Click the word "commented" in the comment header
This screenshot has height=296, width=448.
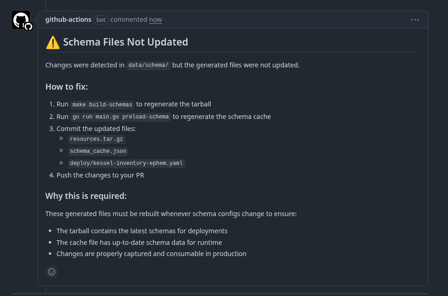(x=128, y=20)
